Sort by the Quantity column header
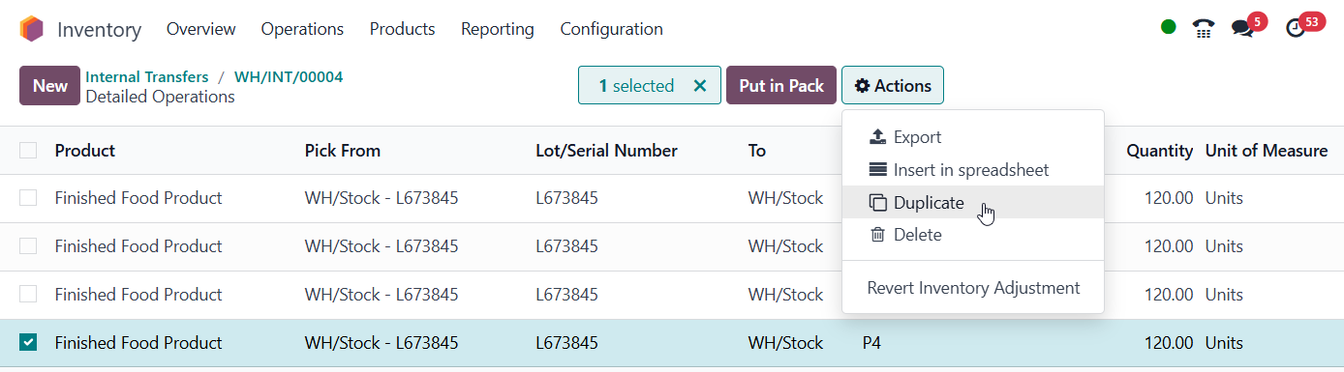 (x=1159, y=151)
